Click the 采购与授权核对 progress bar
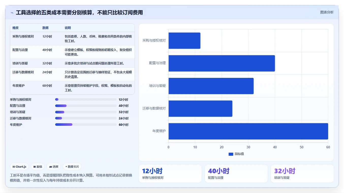Screen dimensions: 344x193 point(86,99)
